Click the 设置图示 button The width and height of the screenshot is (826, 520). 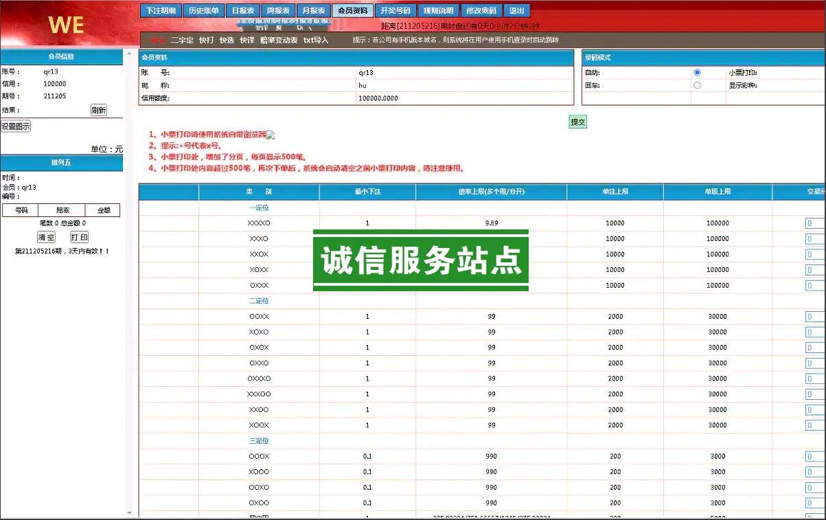16,126
